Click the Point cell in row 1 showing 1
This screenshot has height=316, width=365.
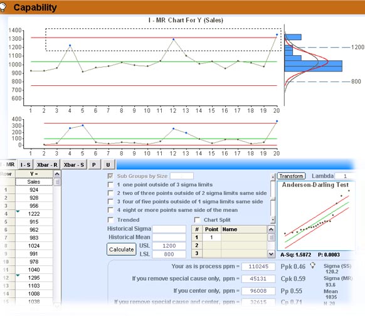pos(211,238)
